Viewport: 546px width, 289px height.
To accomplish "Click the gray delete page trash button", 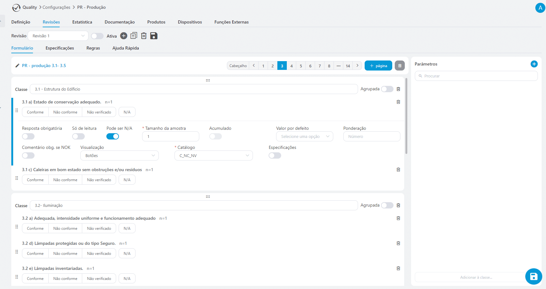I will (399, 66).
